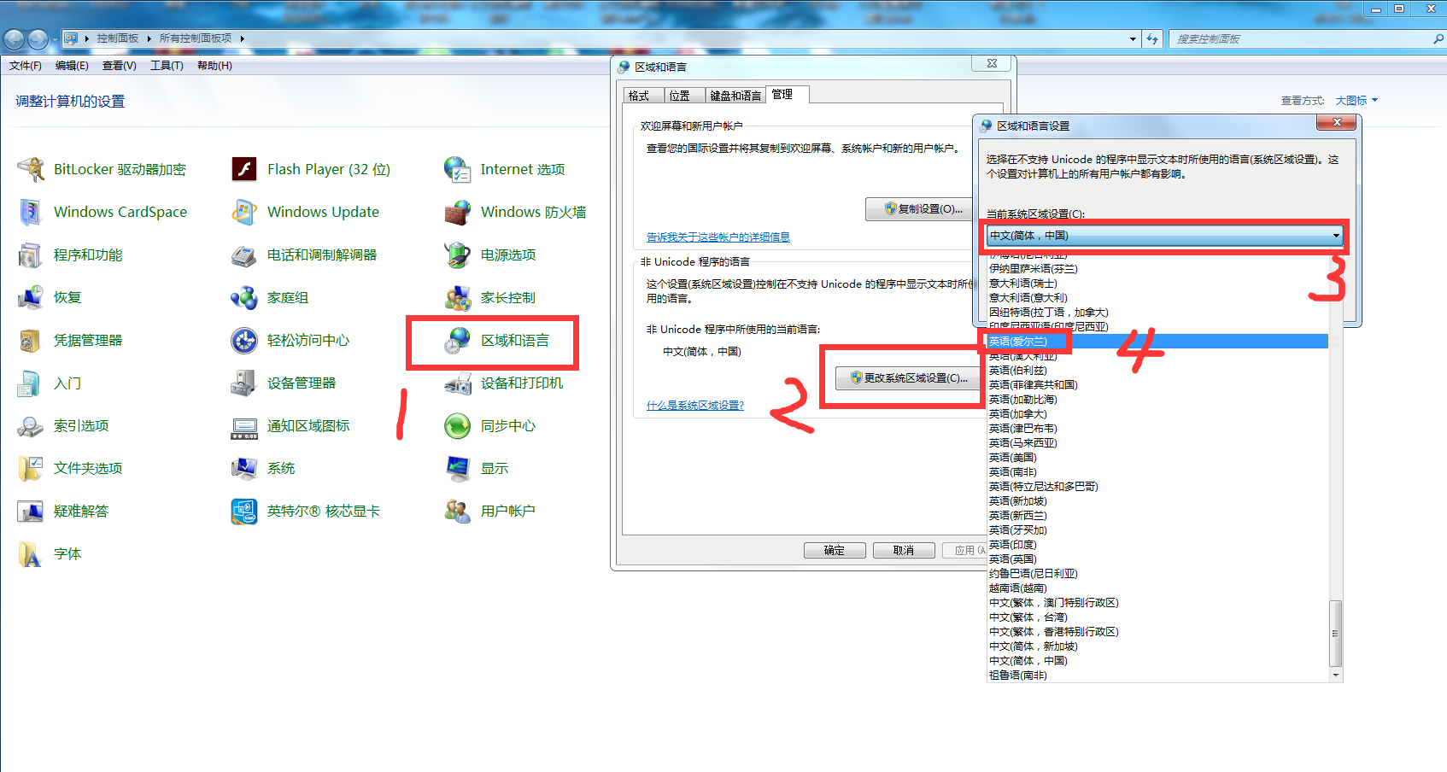Open the 什么是系统区域设置? link
Viewport: 1447px width, 772px height.
(x=694, y=406)
